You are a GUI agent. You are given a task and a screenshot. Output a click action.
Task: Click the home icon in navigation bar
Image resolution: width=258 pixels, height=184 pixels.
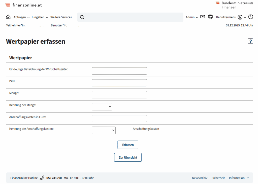click(8, 17)
